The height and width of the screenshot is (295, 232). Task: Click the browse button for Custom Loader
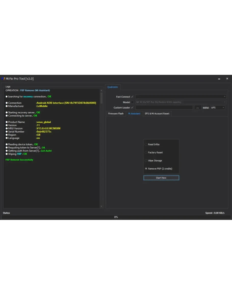[x=197, y=108]
